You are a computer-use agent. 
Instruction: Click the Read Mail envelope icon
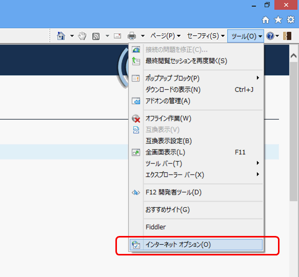click(x=117, y=36)
